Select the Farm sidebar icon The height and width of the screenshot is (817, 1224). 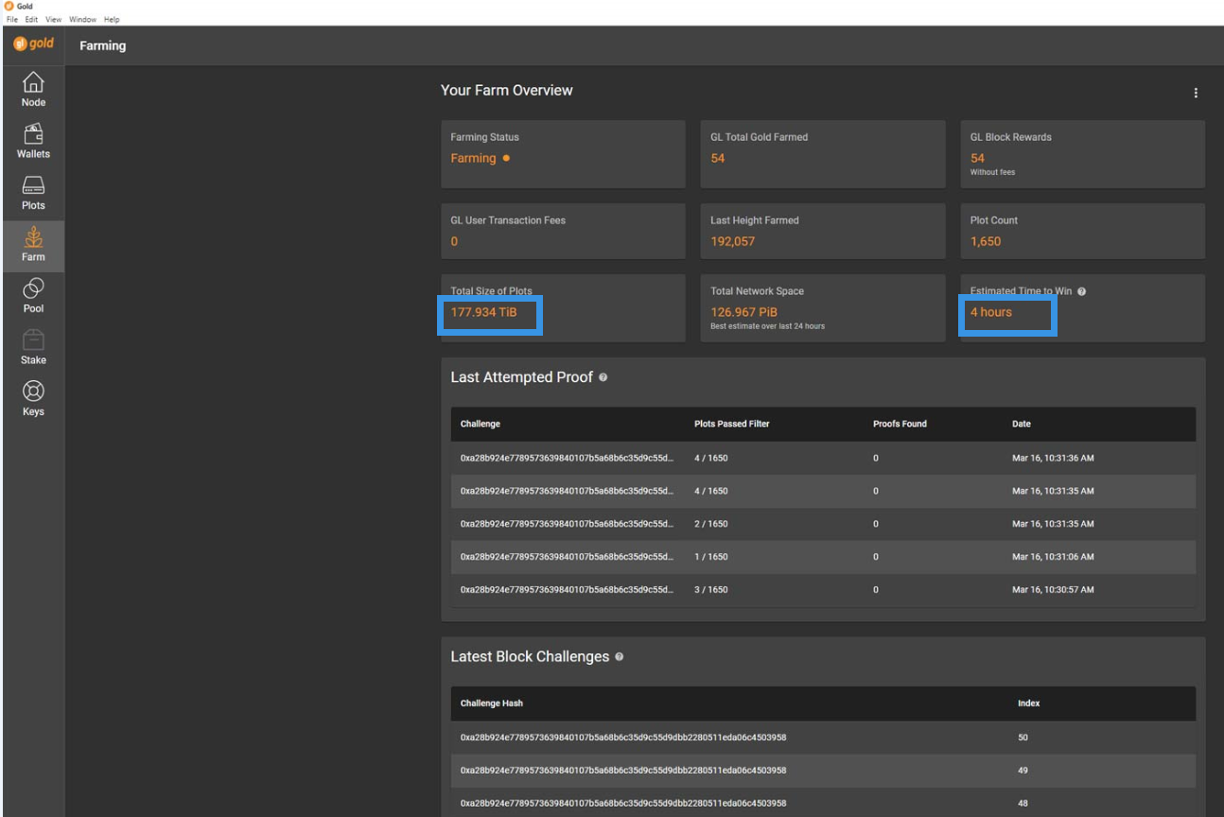pos(33,244)
